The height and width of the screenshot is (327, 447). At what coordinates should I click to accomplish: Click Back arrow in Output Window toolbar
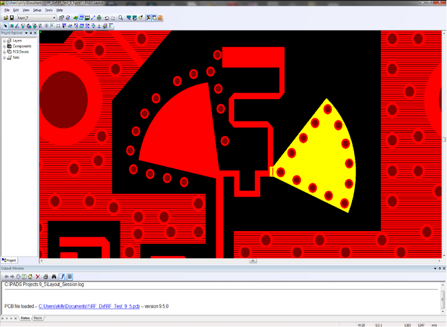(x=6, y=277)
